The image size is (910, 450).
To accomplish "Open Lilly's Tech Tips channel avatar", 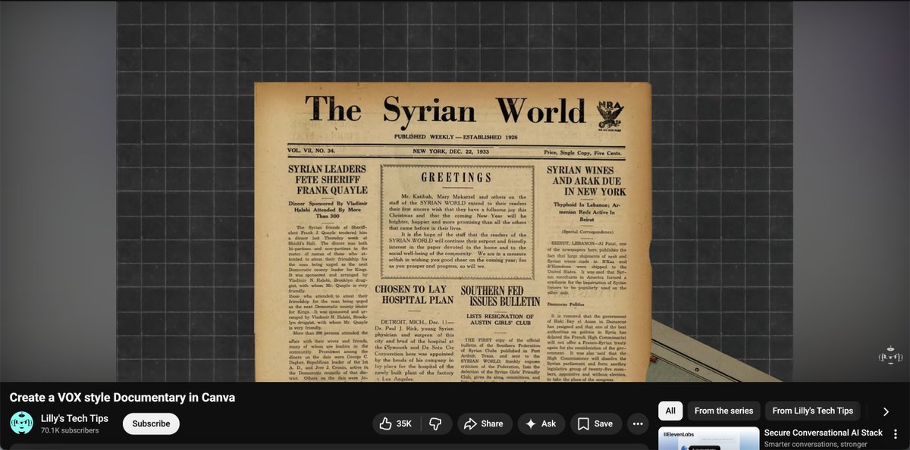I will tap(22, 423).
